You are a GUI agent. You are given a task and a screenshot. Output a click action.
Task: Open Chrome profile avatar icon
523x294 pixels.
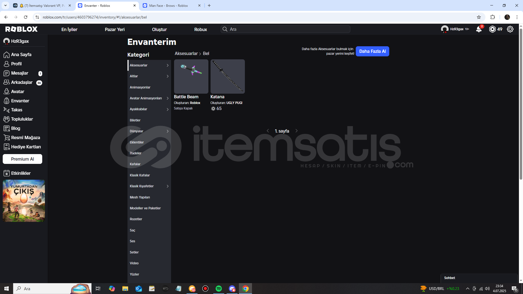(507, 17)
